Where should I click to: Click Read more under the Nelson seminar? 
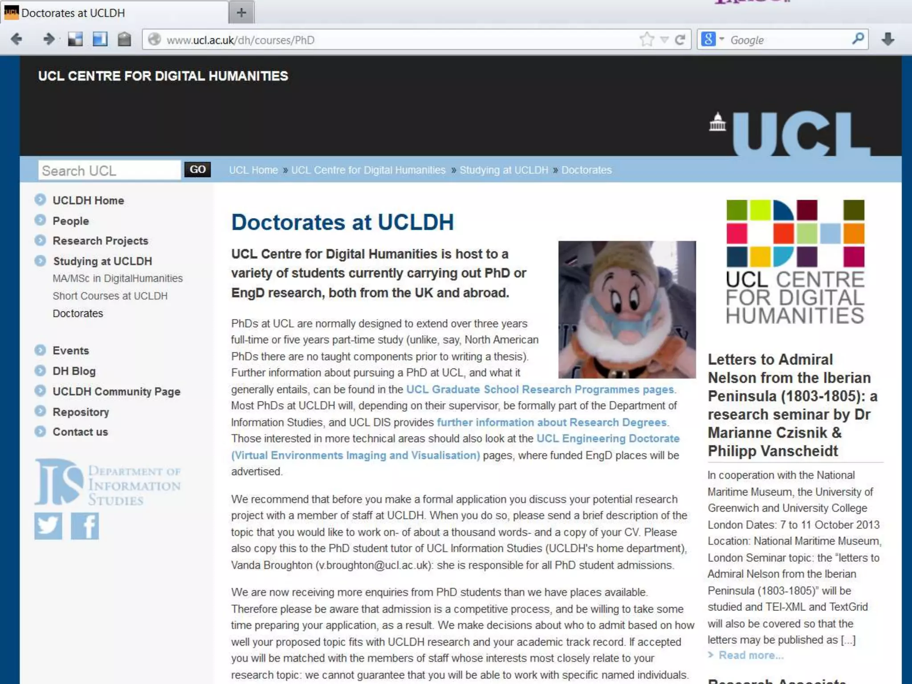pos(751,655)
